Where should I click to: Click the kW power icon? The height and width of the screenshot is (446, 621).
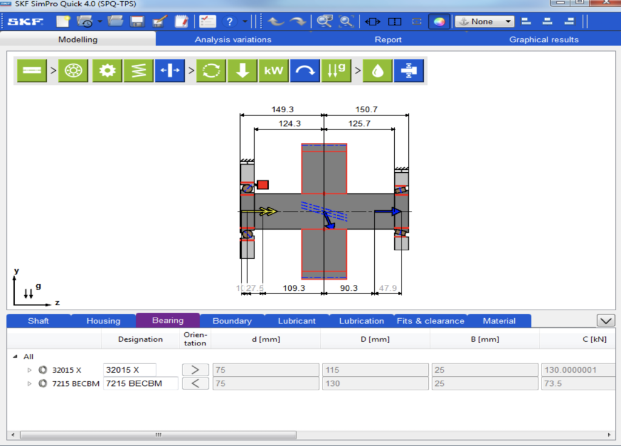click(274, 70)
